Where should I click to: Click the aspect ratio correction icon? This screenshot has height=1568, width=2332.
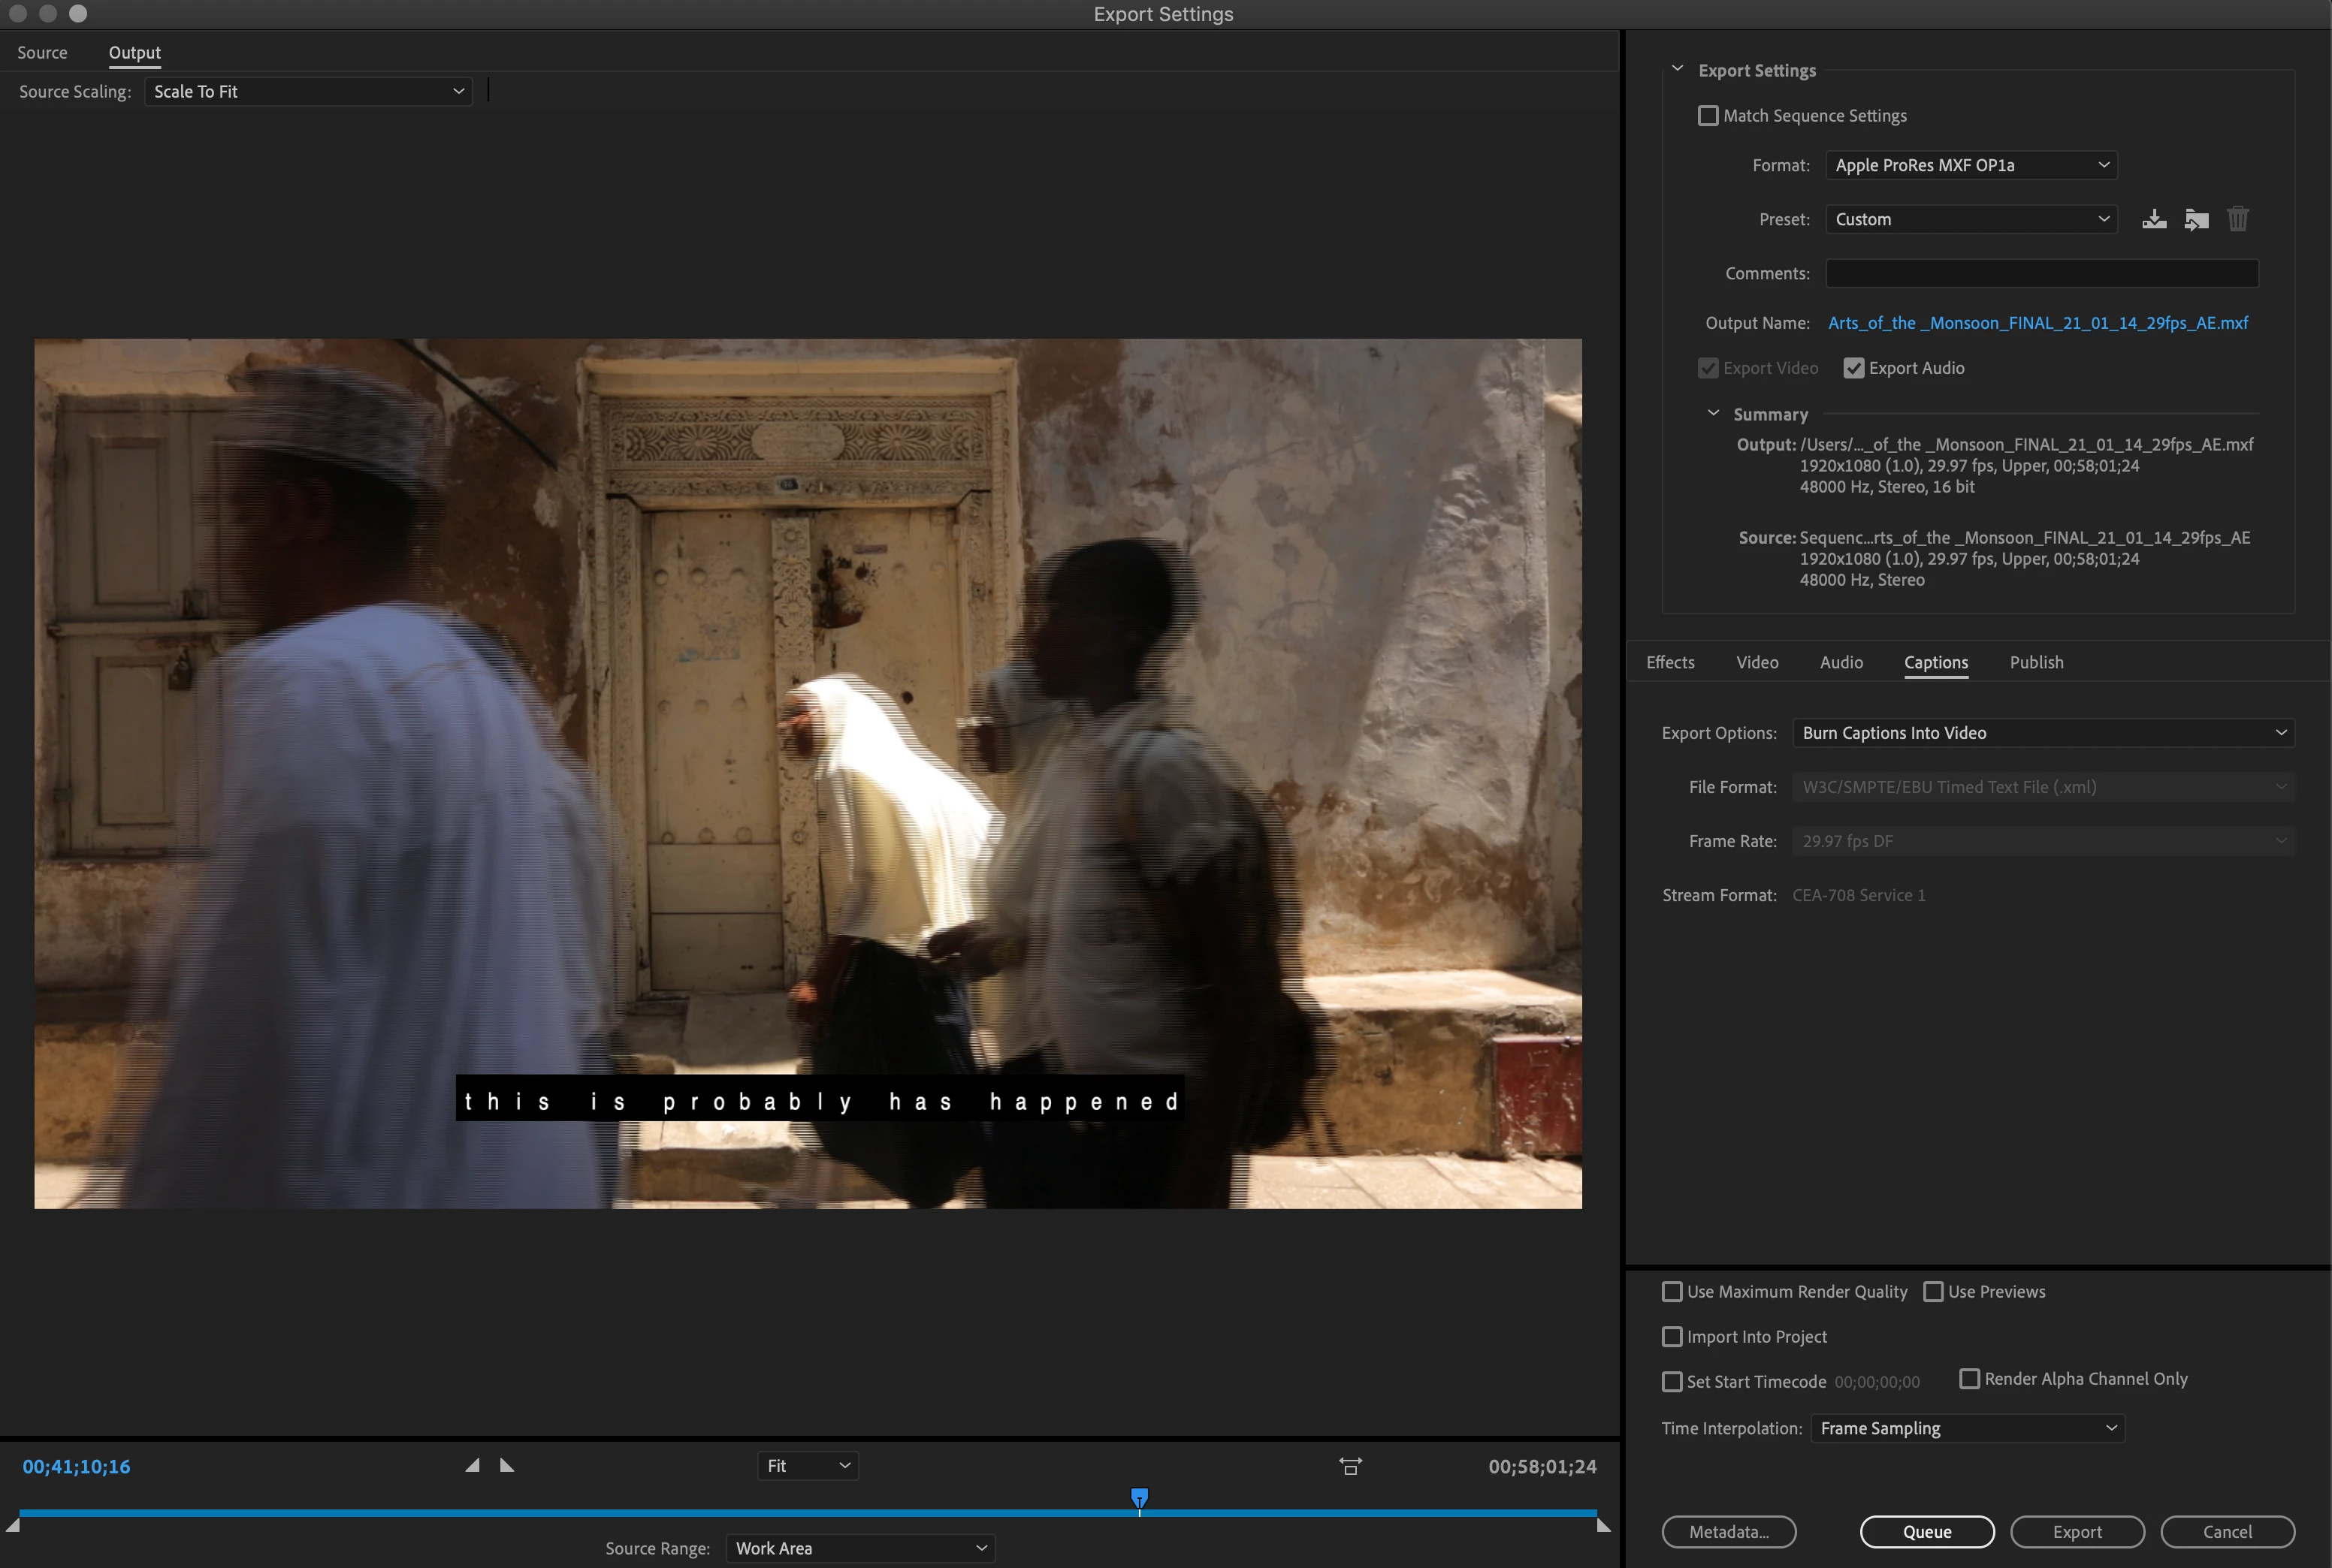[x=1351, y=1466]
